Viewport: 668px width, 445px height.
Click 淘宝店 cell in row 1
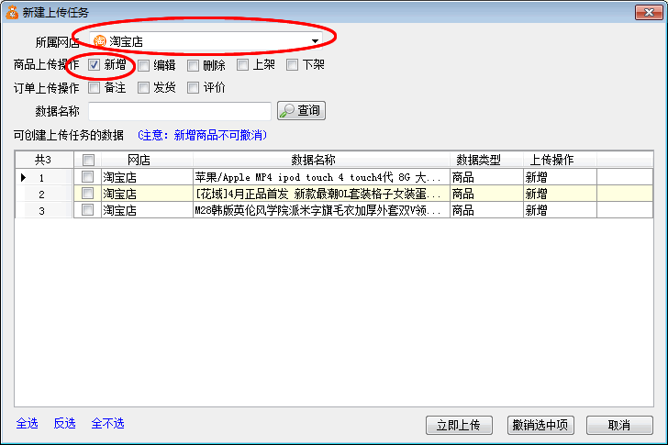point(147,177)
